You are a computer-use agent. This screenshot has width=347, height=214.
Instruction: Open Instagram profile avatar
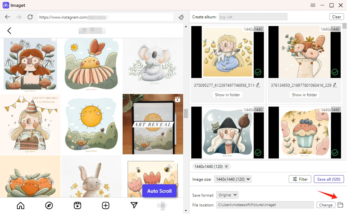(162, 206)
